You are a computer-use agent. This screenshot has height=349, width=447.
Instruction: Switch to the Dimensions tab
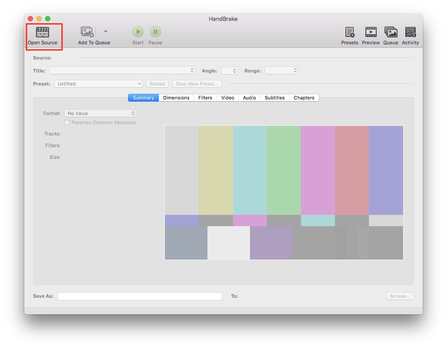tap(176, 98)
